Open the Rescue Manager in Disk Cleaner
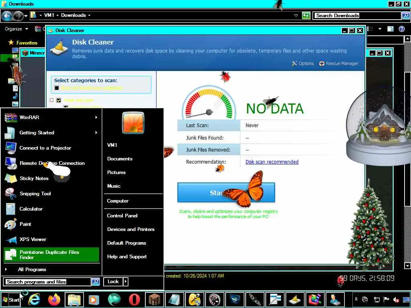Image resolution: width=411 pixels, height=308 pixels. 338,63
